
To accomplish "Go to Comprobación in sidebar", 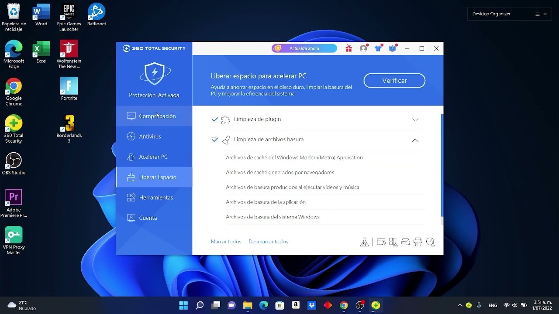I will (x=154, y=116).
